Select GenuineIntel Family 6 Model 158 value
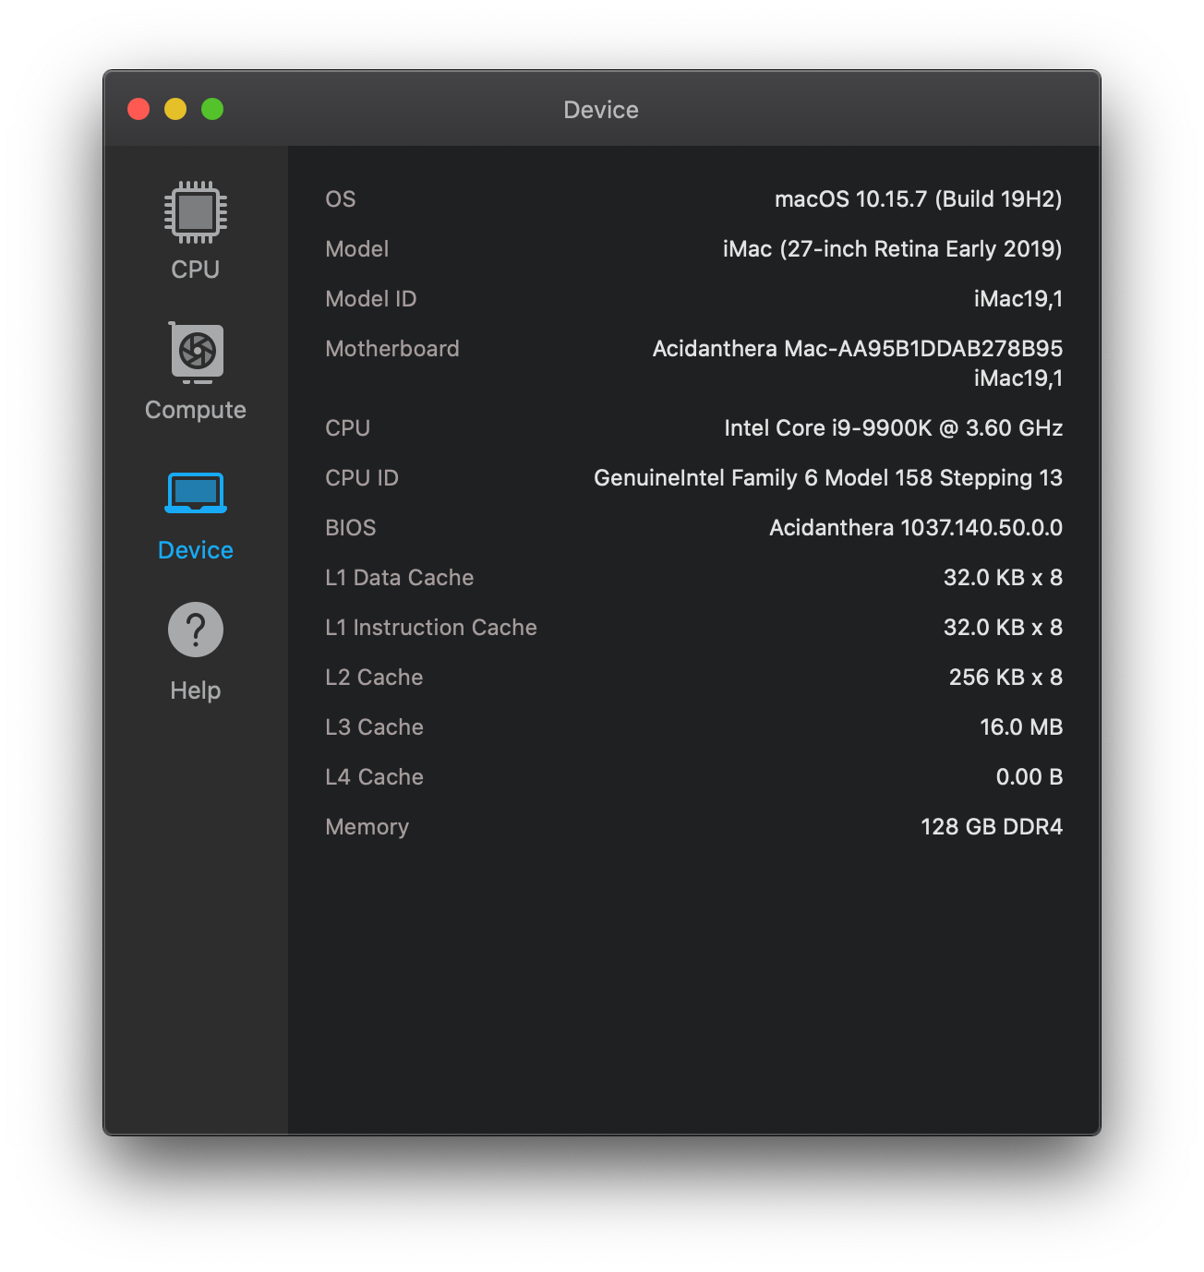The width and height of the screenshot is (1204, 1272). click(x=828, y=478)
